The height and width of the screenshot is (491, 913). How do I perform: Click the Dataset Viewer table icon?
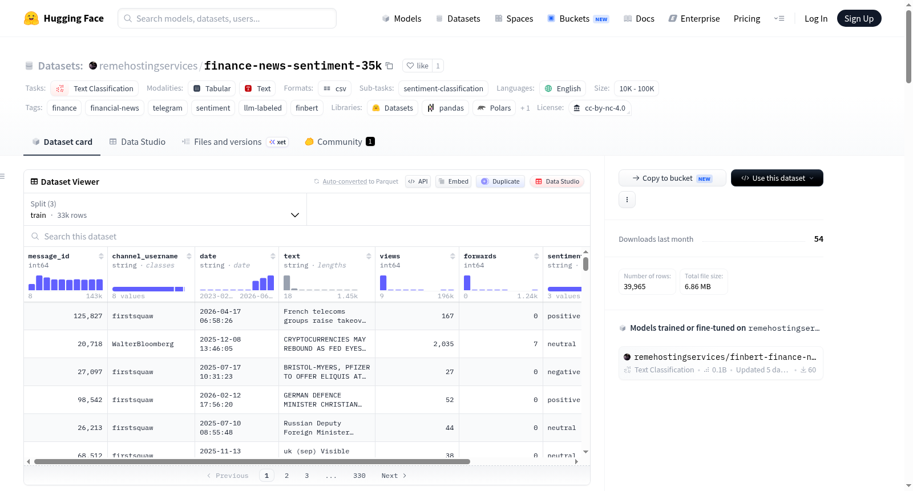(34, 181)
